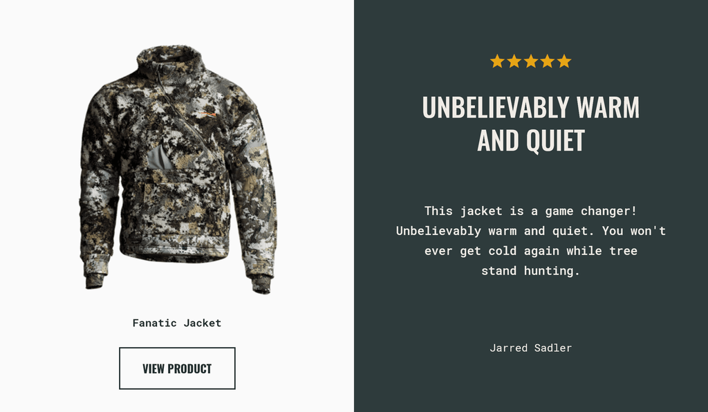
Task: Click the second rating star
Action: 514,61
